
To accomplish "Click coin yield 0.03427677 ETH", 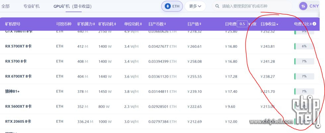I will [162, 46].
